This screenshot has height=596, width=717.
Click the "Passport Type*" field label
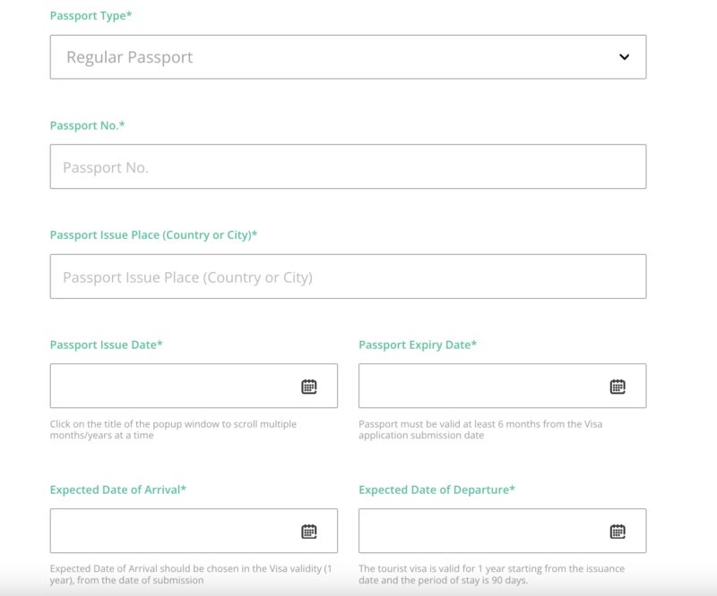[x=91, y=16]
